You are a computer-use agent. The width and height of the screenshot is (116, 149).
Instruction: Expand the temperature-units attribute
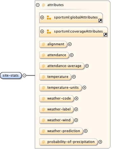84,87
